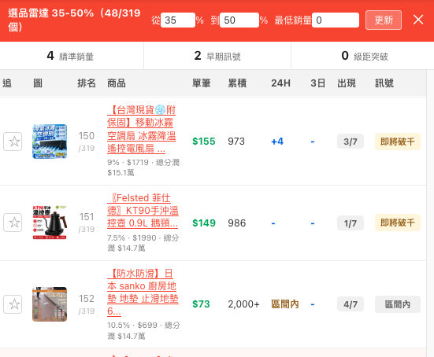Click the 區間內 signal badge for rank 152
Image resolution: width=434 pixels, height=357 pixels.
click(x=398, y=304)
